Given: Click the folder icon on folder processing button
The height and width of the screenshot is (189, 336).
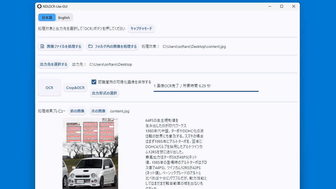Looking at the screenshot, I should [90, 46].
